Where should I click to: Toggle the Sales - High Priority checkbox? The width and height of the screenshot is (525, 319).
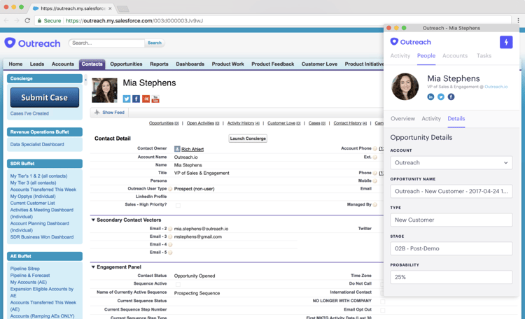[x=178, y=205]
